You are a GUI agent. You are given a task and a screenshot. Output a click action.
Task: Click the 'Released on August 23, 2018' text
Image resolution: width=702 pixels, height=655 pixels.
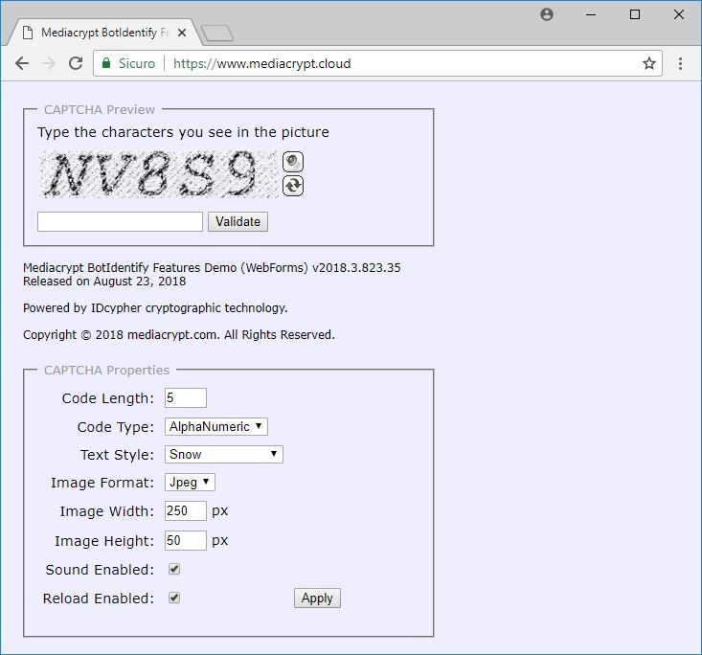click(104, 282)
